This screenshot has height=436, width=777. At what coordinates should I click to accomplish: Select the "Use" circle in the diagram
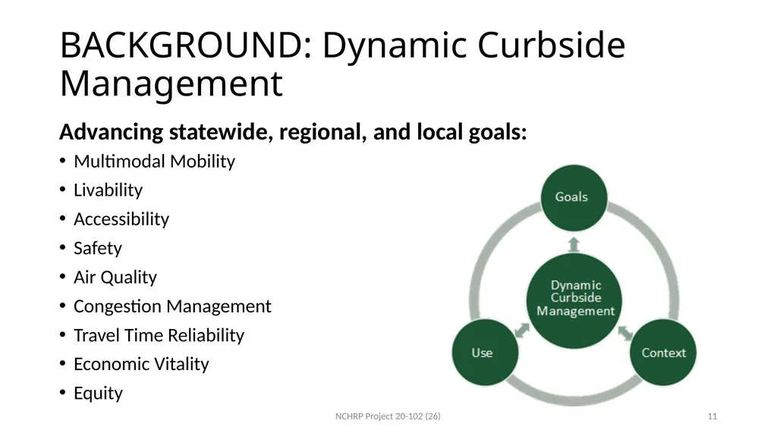point(485,353)
